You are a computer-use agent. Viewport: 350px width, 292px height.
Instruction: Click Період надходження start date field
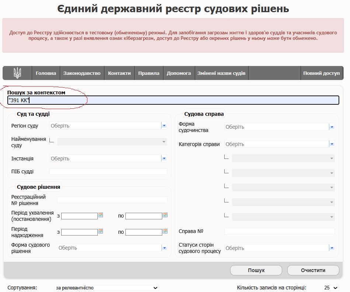point(79,232)
